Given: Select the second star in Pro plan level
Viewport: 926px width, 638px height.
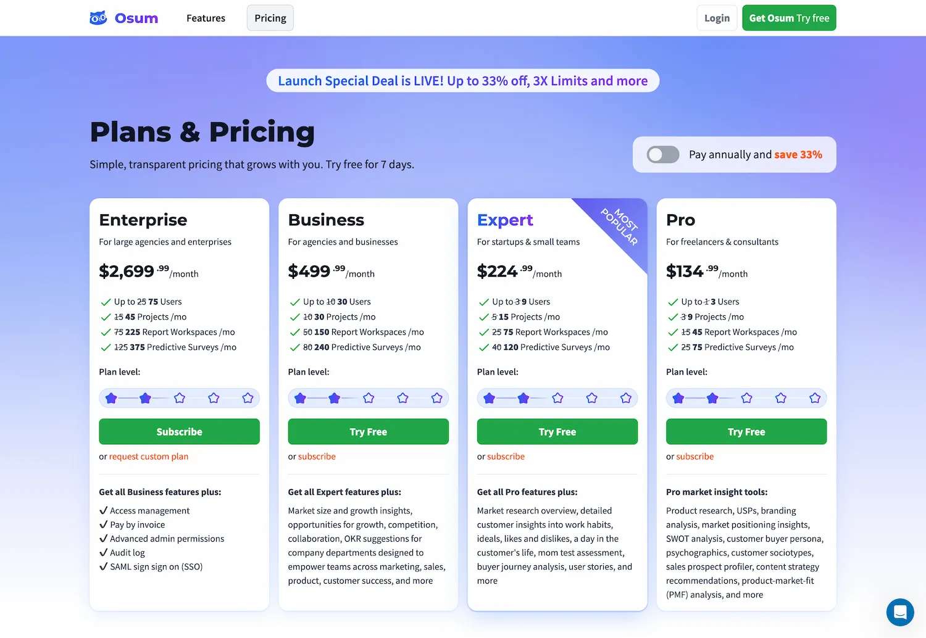Looking at the screenshot, I should [712, 398].
